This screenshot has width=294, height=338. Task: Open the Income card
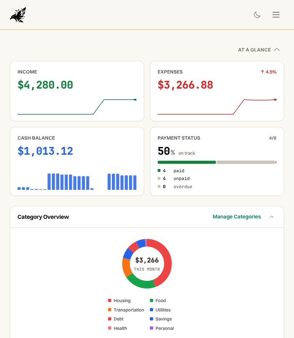77,91
